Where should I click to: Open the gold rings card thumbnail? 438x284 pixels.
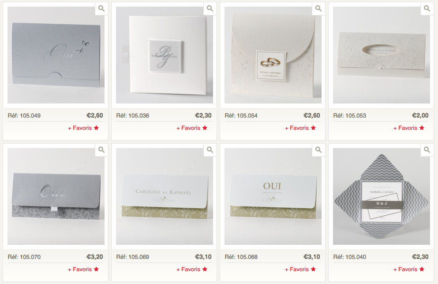tap(273, 55)
